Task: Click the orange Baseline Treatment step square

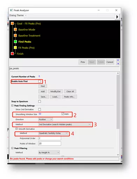Action: (x=15, y=35)
